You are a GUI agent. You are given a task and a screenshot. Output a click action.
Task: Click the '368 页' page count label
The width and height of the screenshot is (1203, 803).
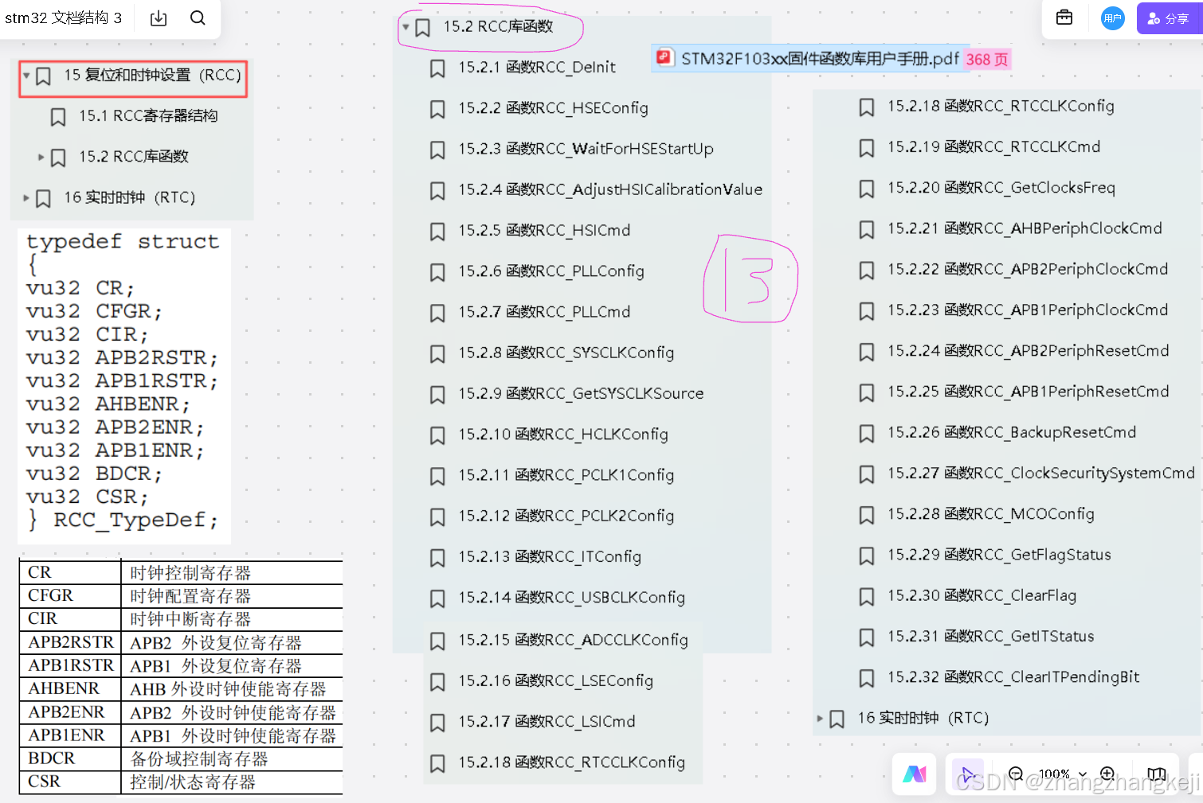[987, 60]
